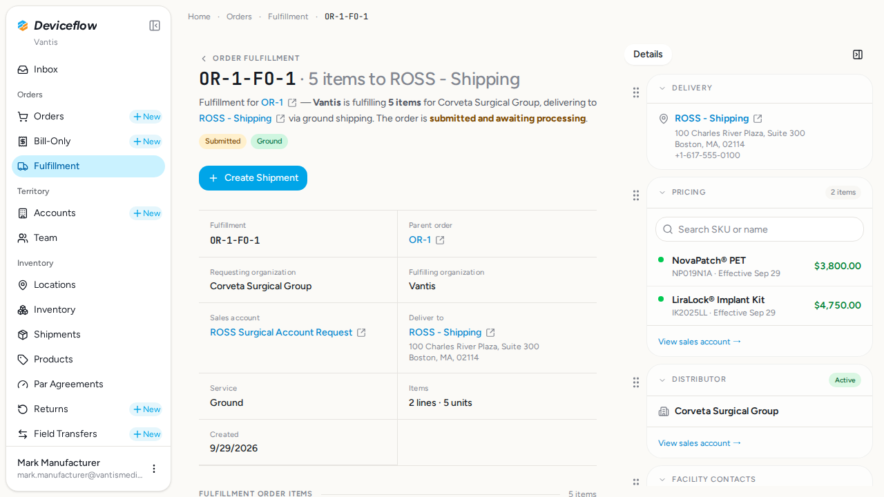Viewport: 884px width, 497px height.
Task: Open Shipments page
Action: pos(88,335)
